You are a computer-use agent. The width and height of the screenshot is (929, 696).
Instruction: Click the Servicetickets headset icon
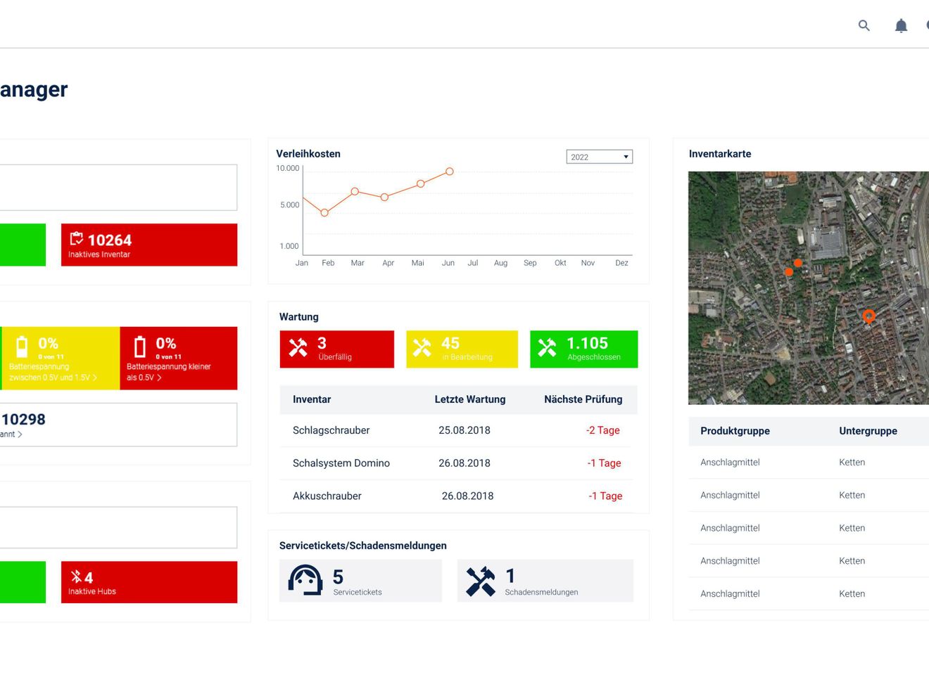(305, 581)
